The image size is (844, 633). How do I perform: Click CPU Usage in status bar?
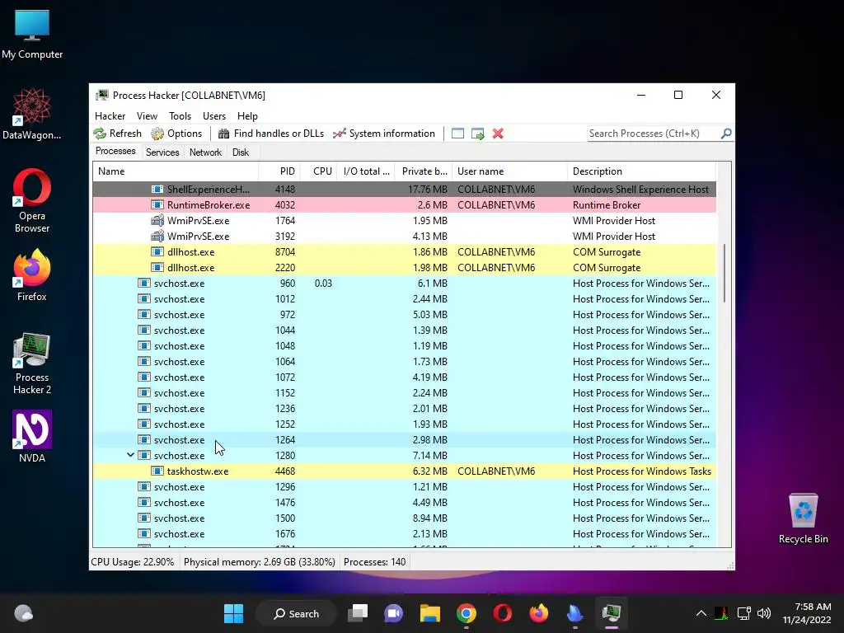pyautogui.click(x=133, y=562)
